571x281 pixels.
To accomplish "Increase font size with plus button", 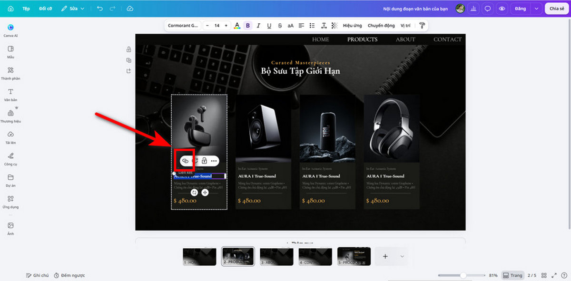I will coord(226,26).
